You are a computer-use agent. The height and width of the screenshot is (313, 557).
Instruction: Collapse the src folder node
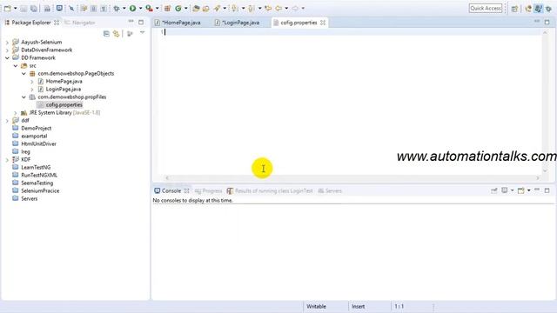[16, 66]
